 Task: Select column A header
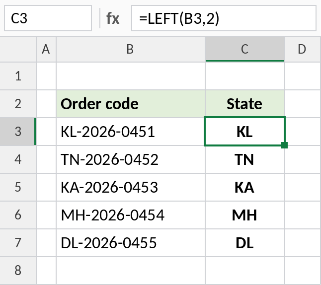click(x=46, y=49)
